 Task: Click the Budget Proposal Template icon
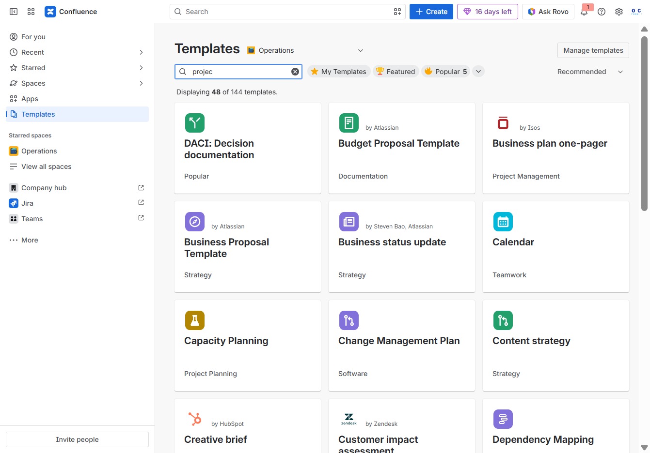click(349, 123)
